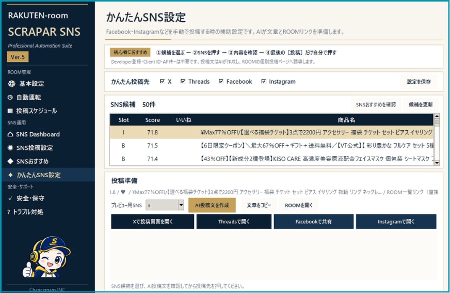
Task: Open the 自動運転 menu item
Action: pyautogui.click(x=48, y=97)
